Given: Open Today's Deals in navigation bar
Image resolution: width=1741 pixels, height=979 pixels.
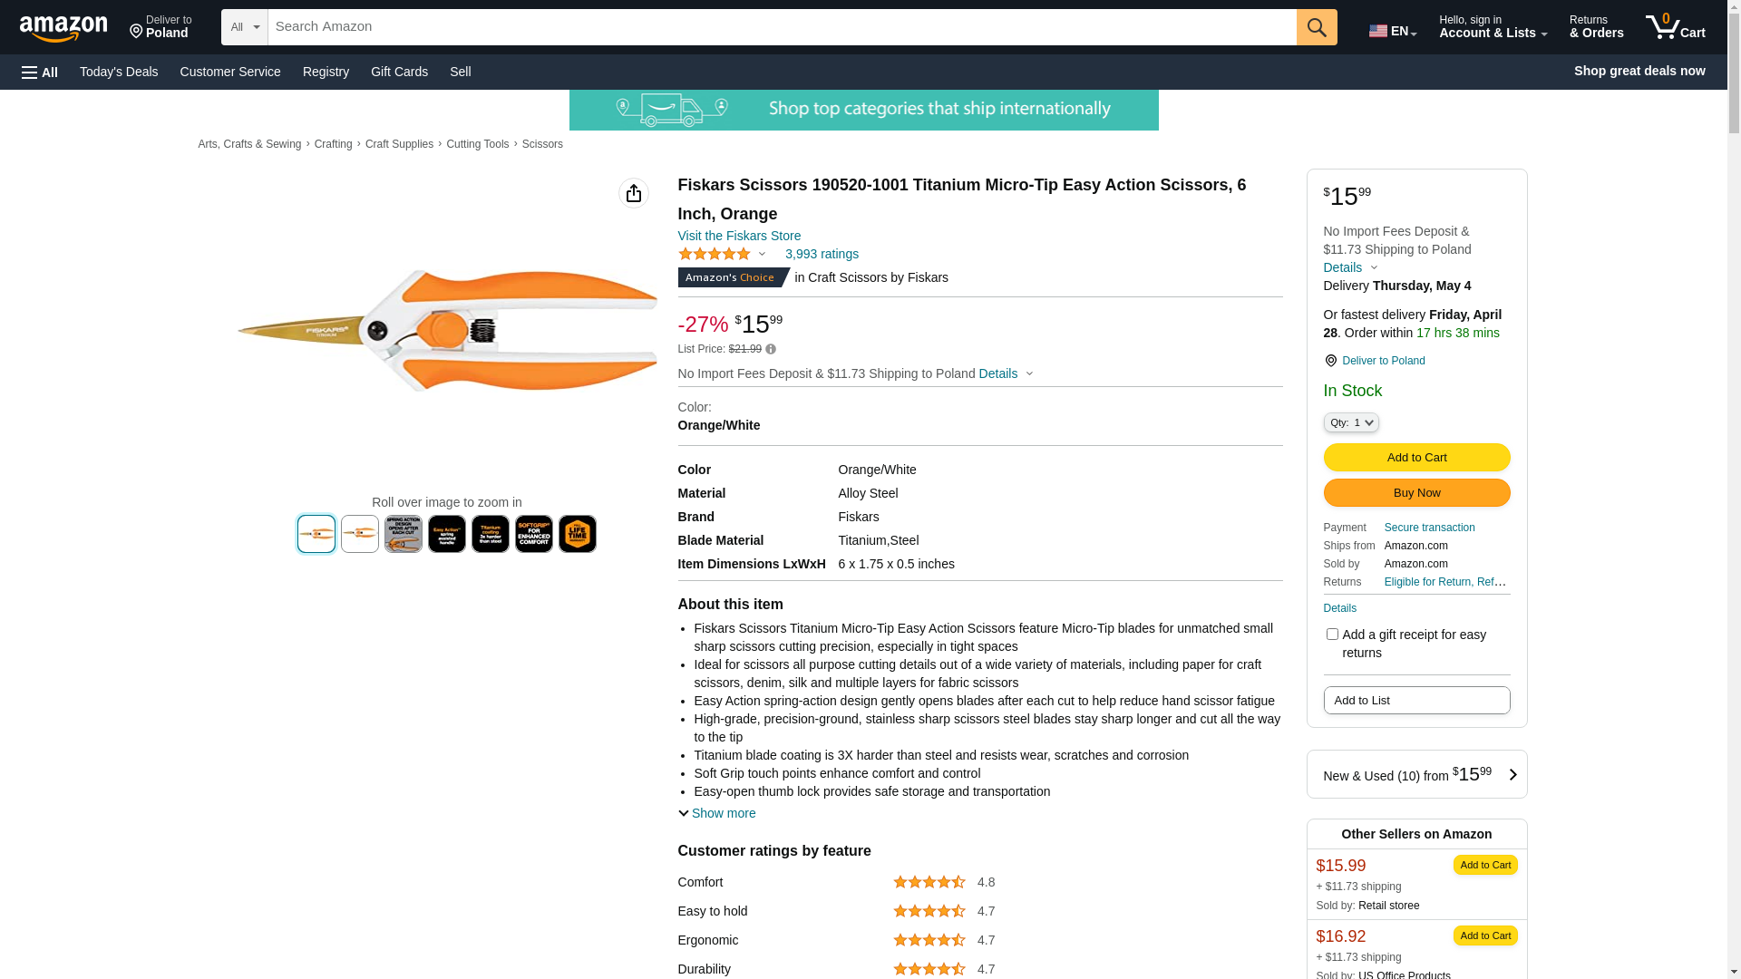Looking at the screenshot, I should (x=119, y=72).
